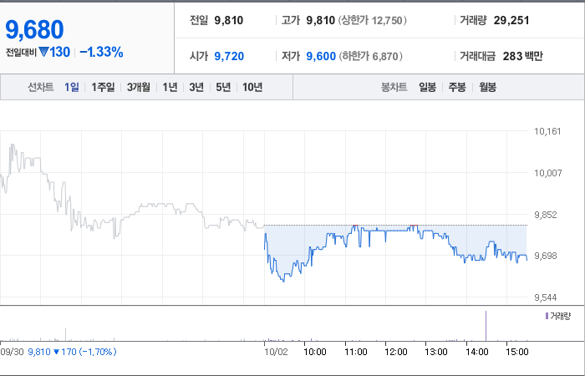Click the 상한가 12,750 text

373,20
